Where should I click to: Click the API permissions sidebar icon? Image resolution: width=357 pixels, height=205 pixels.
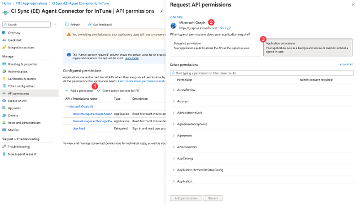click(4, 93)
